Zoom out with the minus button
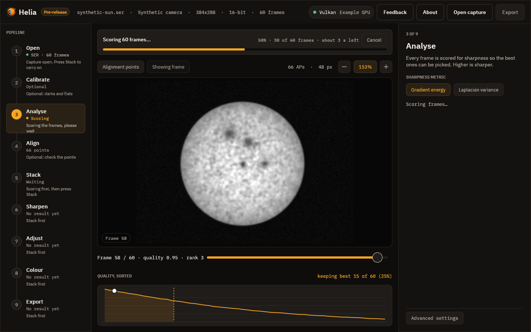 [344, 67]
